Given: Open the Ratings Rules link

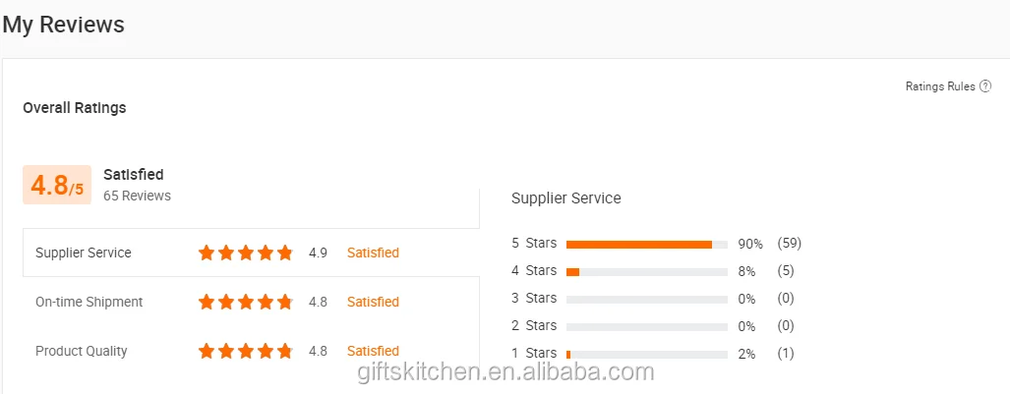Looking at the screenshot, I should pyautogui.click(x=939, y=86).
